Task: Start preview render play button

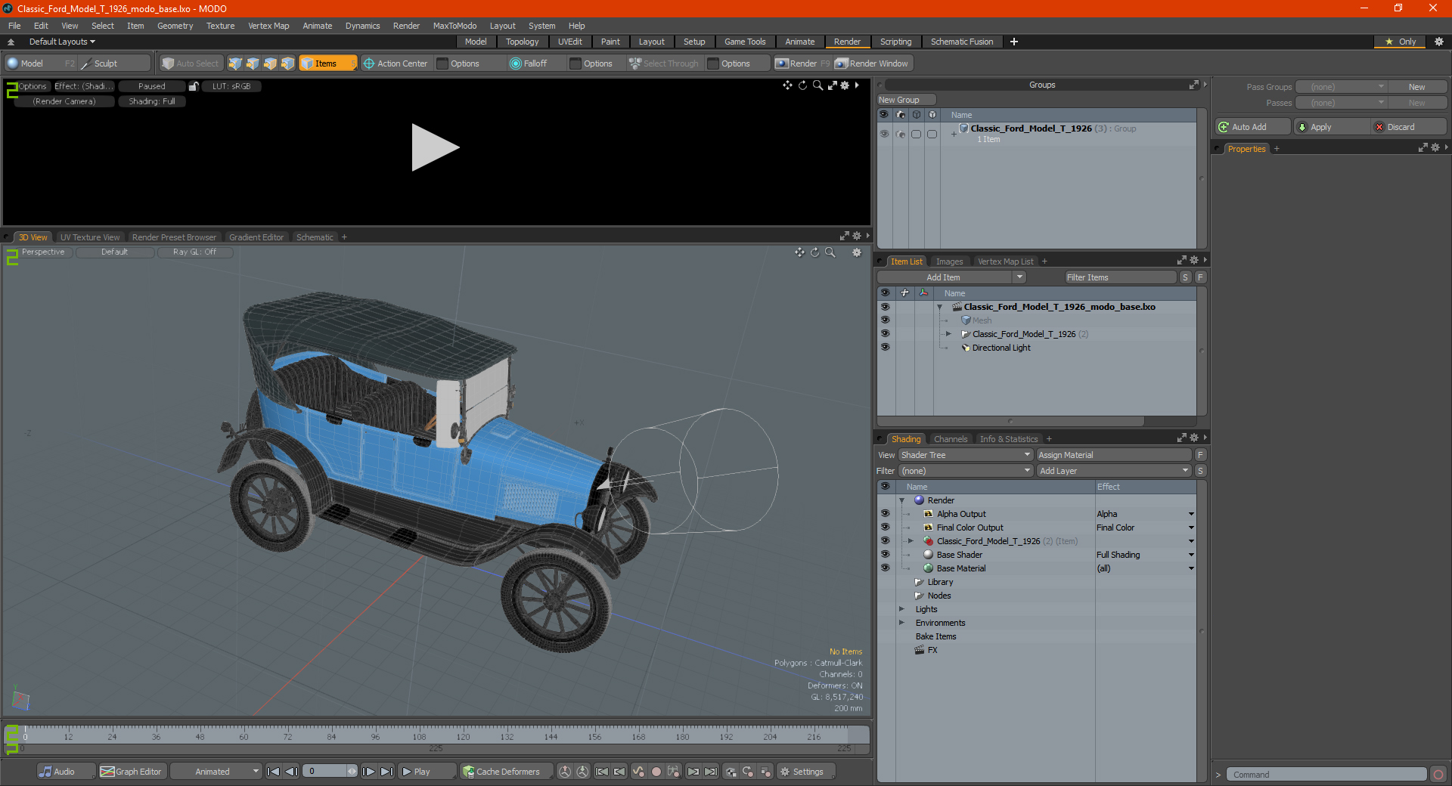Action: coord(435,147)
